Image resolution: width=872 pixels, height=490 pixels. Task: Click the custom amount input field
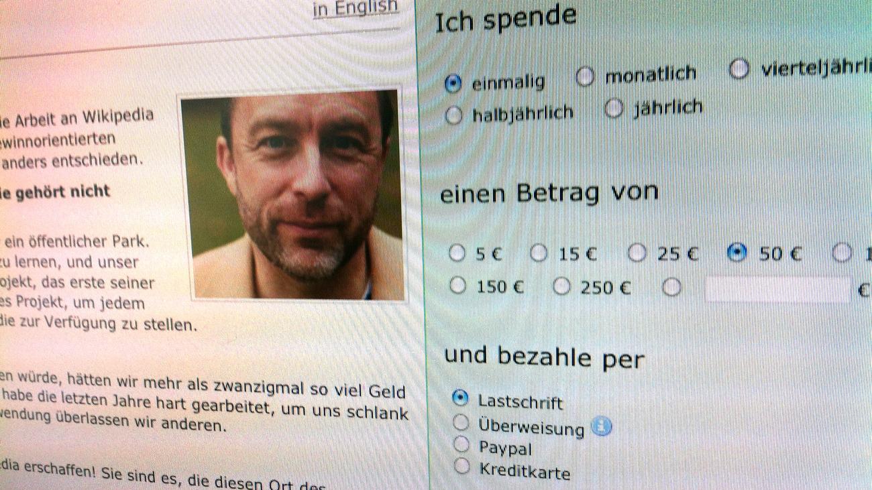coord(778,290)
